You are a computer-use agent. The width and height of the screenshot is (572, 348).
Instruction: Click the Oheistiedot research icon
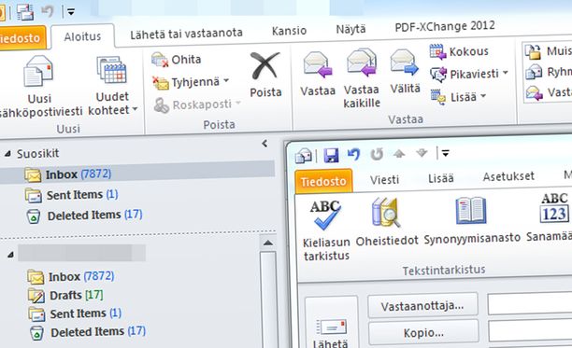click(x=386, y=212)
